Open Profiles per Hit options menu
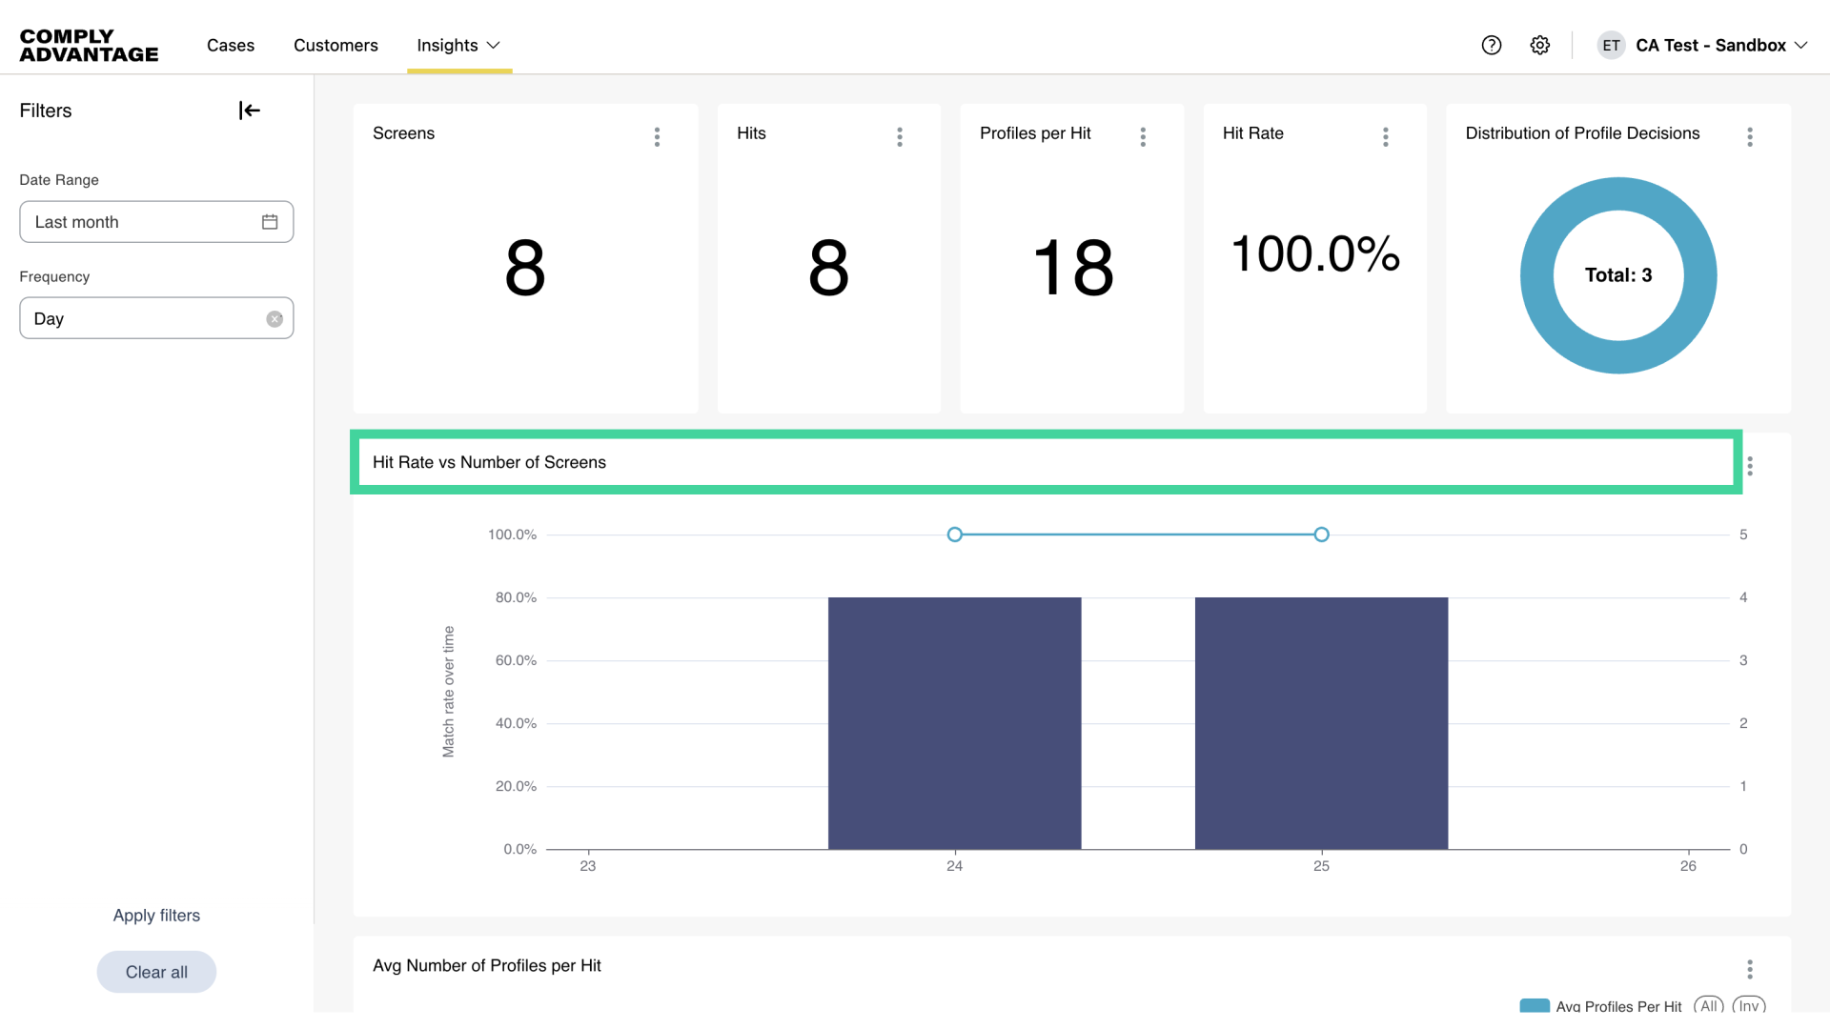This screenshot has width=1830, height=1029. click(x=1143, y=136)
